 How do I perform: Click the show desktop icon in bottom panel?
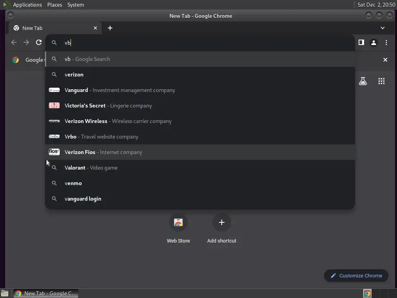[5, 293]
